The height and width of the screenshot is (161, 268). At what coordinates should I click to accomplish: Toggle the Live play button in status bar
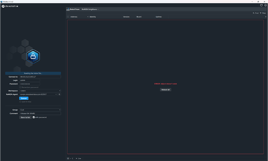pyautogui.click(x=78, y=158)
